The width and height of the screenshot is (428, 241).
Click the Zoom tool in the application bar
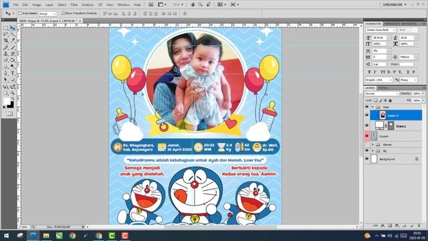201,5
